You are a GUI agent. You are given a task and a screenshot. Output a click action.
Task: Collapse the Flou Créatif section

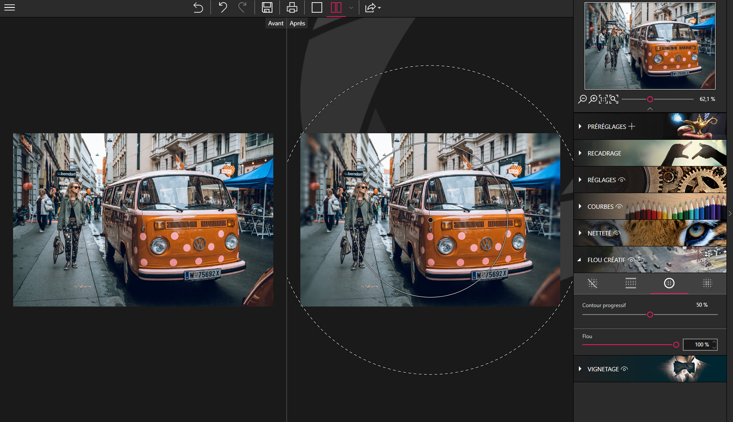point(580,259)
